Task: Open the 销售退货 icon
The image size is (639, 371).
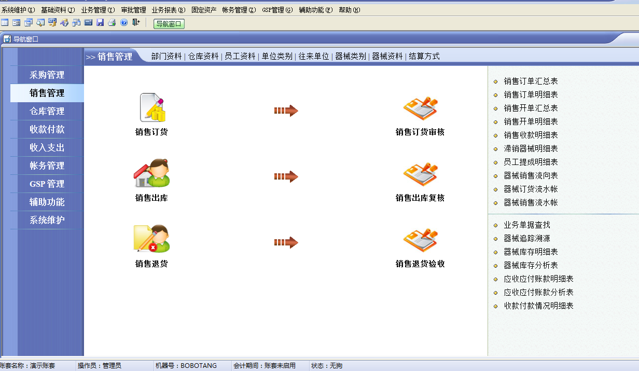Action: coord(151,239)
